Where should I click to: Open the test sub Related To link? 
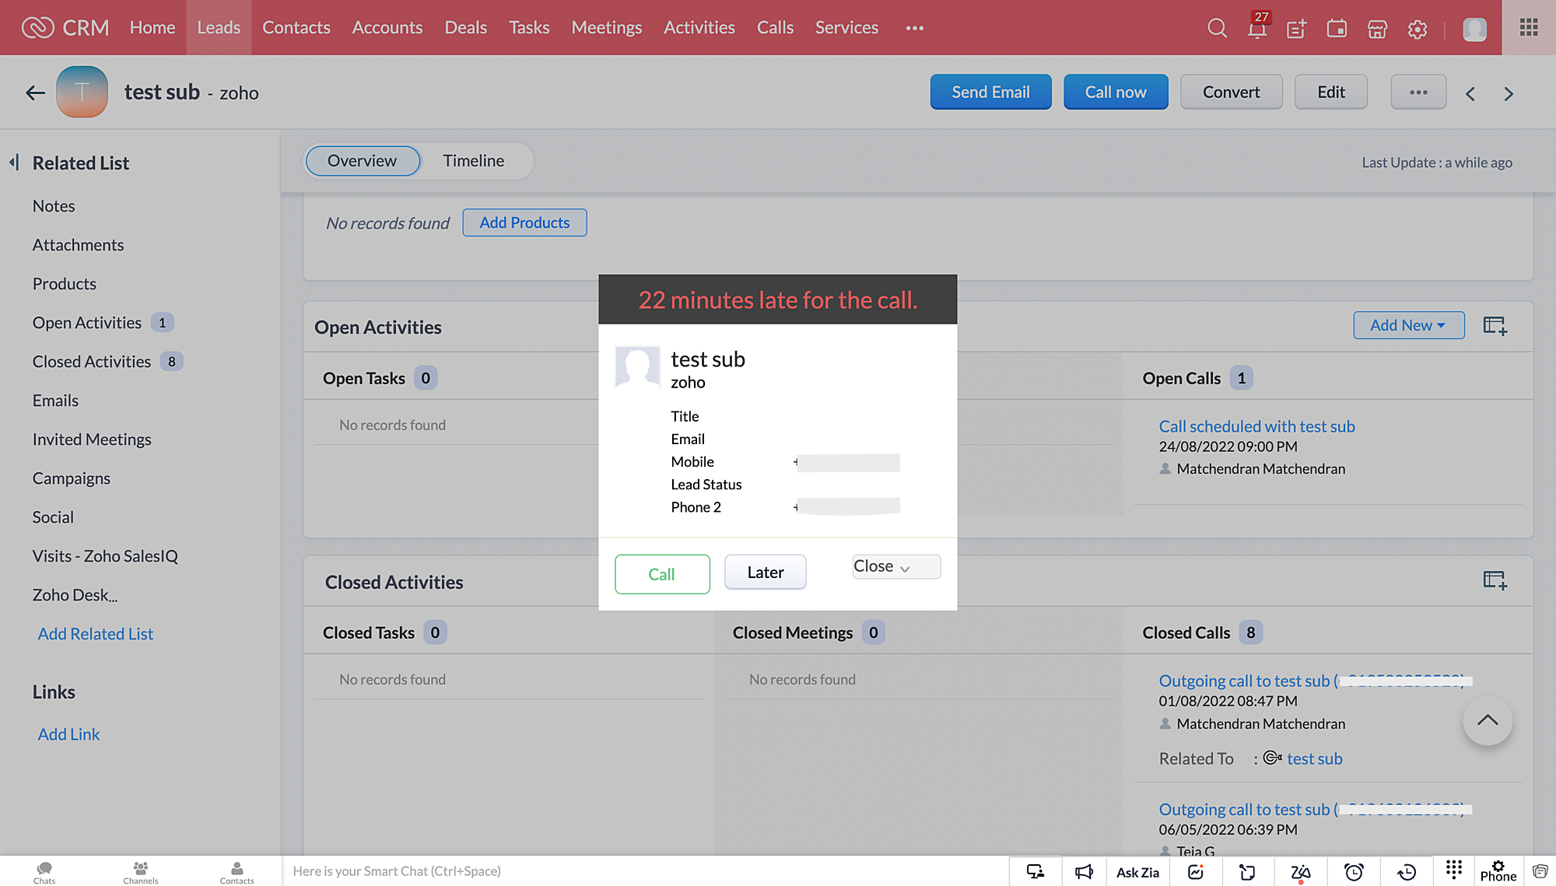coord(1314,758)
